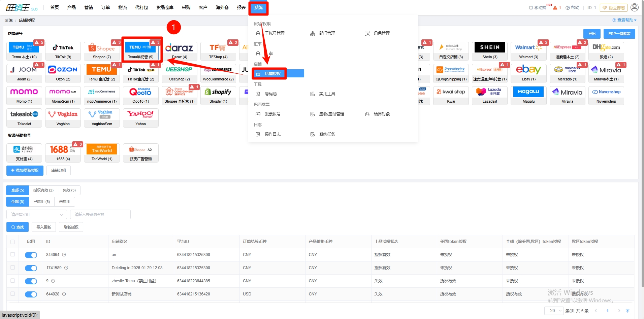Check the select-all checkbox in table header

point(13,242)
